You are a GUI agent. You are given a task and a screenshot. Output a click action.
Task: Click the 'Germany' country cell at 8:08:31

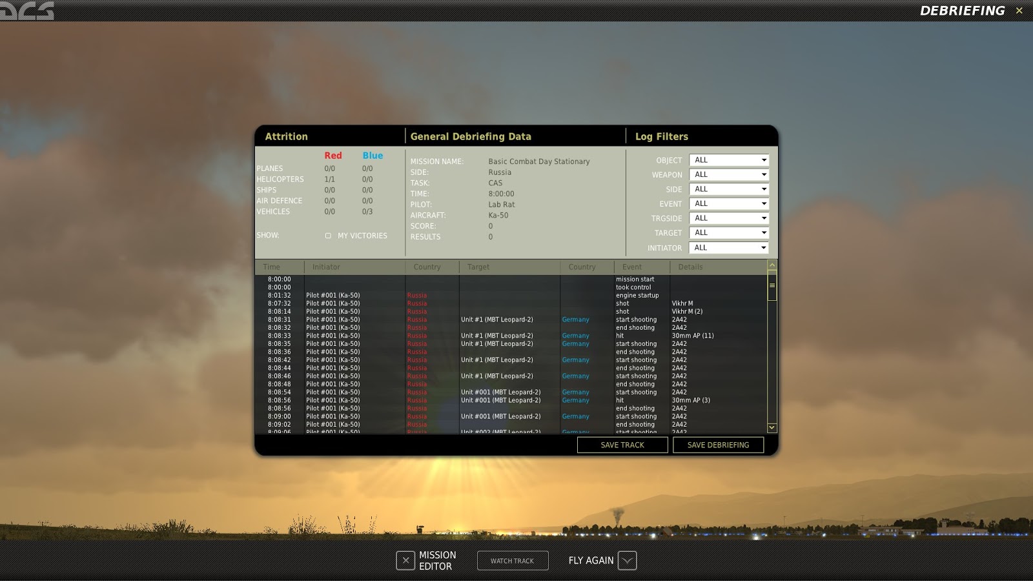[575, 320]
